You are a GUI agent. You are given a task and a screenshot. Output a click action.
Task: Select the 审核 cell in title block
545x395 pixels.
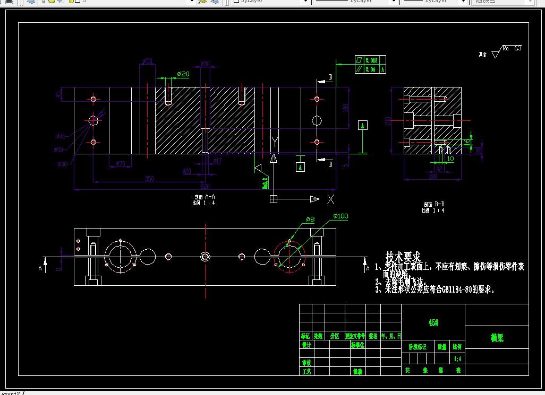click(306, 363)
